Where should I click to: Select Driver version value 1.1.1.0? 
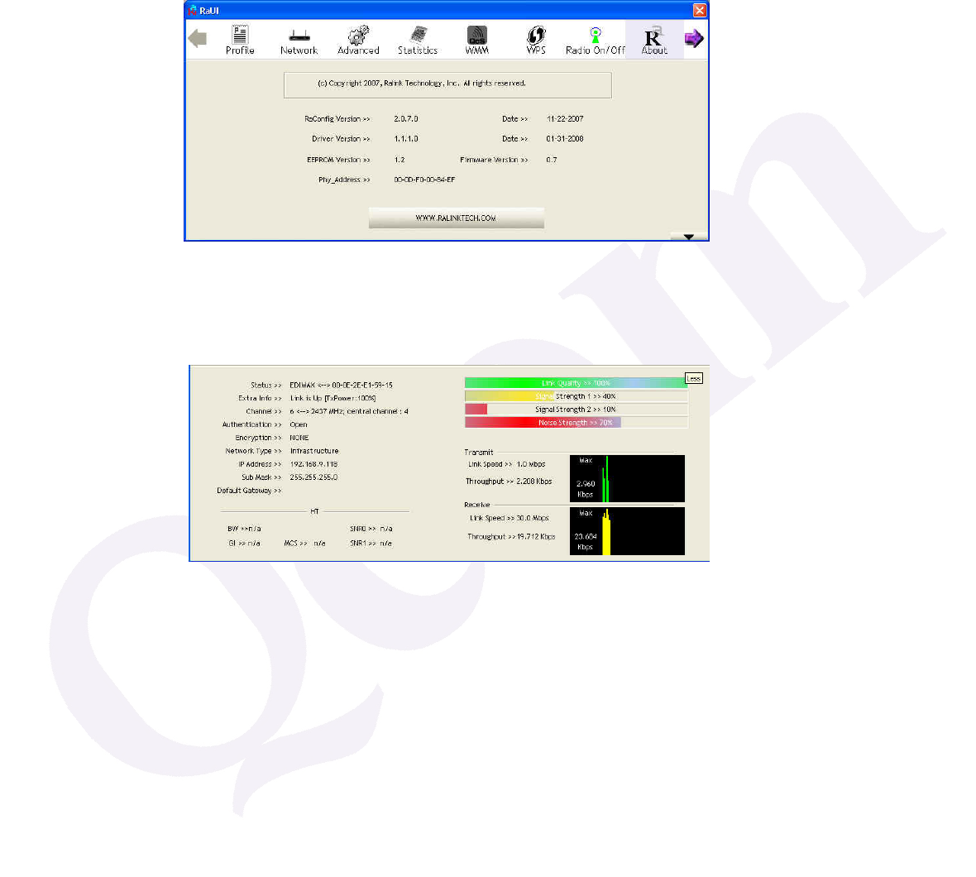pyautogui.click(x=406, y=139)
